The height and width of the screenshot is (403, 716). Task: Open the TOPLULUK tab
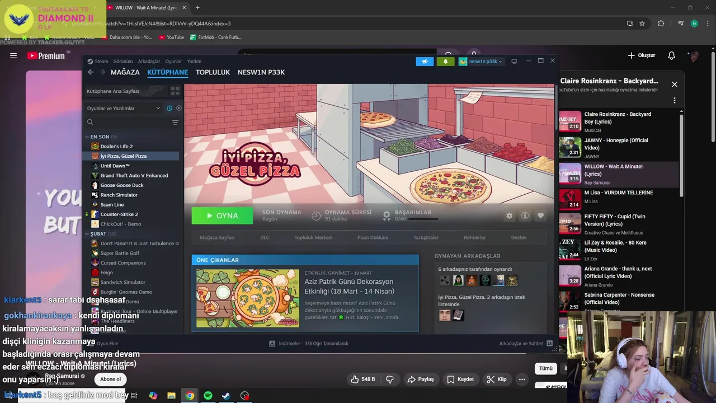point(213,72)
